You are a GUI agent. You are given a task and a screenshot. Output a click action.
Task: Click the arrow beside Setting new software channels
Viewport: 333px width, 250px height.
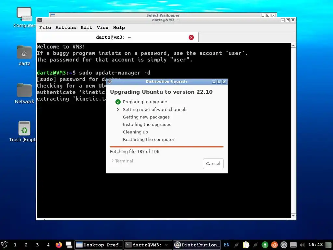coord(118,109)
